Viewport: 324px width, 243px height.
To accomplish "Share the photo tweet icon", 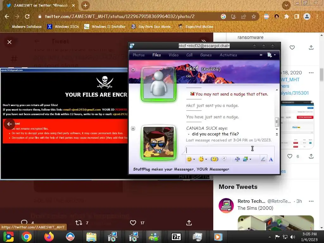I will tap(189, 223).
